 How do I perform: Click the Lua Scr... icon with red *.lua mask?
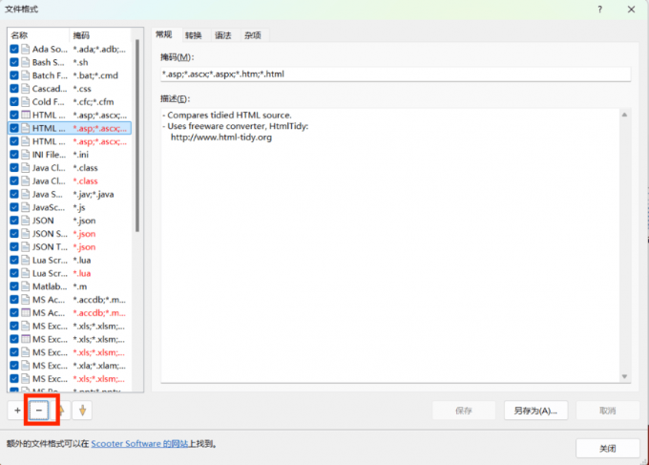25,274
